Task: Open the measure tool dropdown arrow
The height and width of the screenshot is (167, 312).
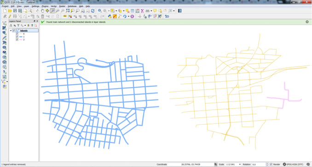Action: (151, 11)
